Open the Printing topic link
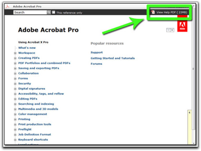 point(24,119)
